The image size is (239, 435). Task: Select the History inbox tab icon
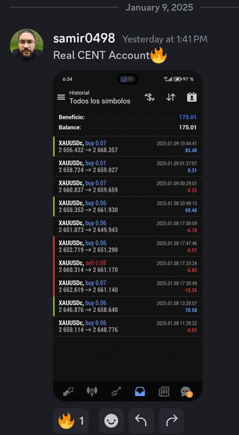(x=140, y=391)
